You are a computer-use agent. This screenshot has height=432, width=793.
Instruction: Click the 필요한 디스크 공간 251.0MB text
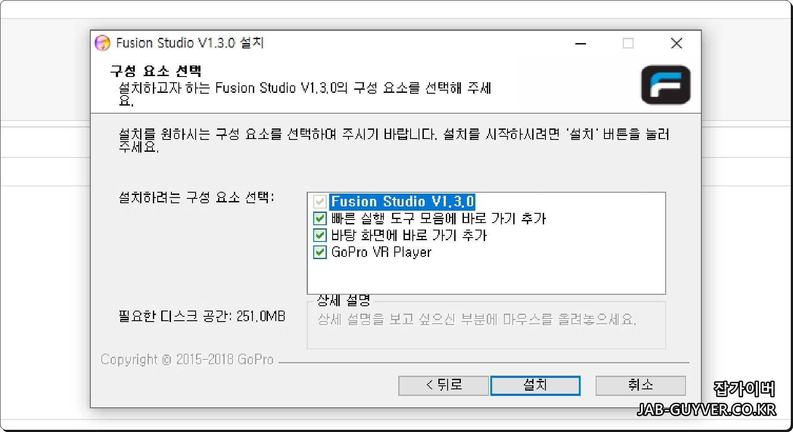coord(202,316)
